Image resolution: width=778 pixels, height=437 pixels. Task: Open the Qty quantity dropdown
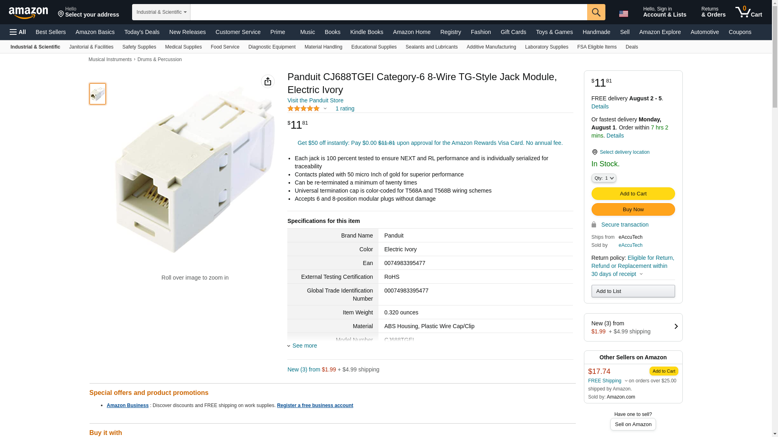(x=604, y=178)
